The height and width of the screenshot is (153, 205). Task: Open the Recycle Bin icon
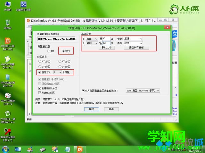(x=8, y=24)
